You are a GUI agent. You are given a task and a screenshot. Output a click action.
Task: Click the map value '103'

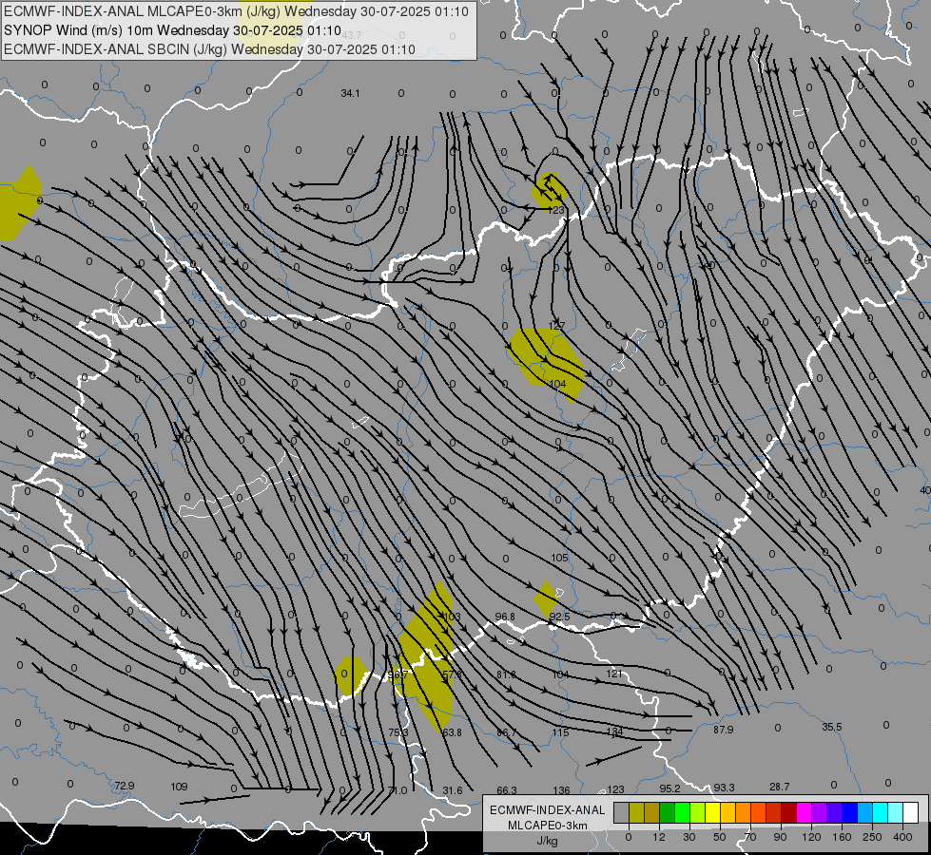point(452,617)
